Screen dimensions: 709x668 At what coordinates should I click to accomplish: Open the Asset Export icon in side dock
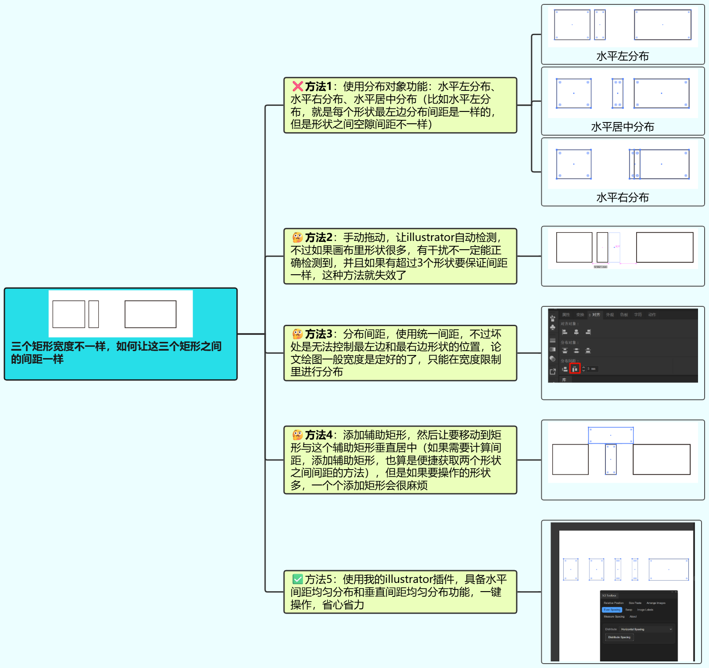553,372
